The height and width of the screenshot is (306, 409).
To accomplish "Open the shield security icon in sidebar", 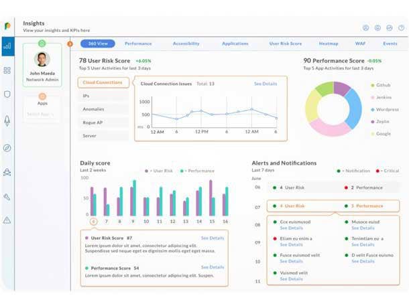I will [x=7, y=95].
